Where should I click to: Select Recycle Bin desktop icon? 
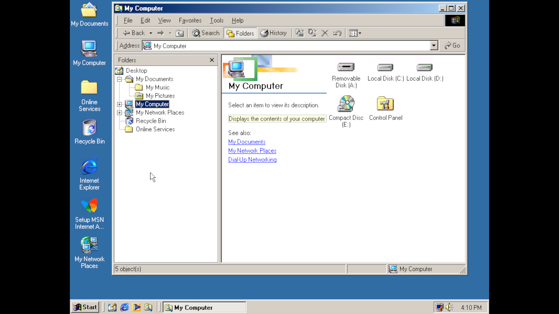(x=89, y=132)
